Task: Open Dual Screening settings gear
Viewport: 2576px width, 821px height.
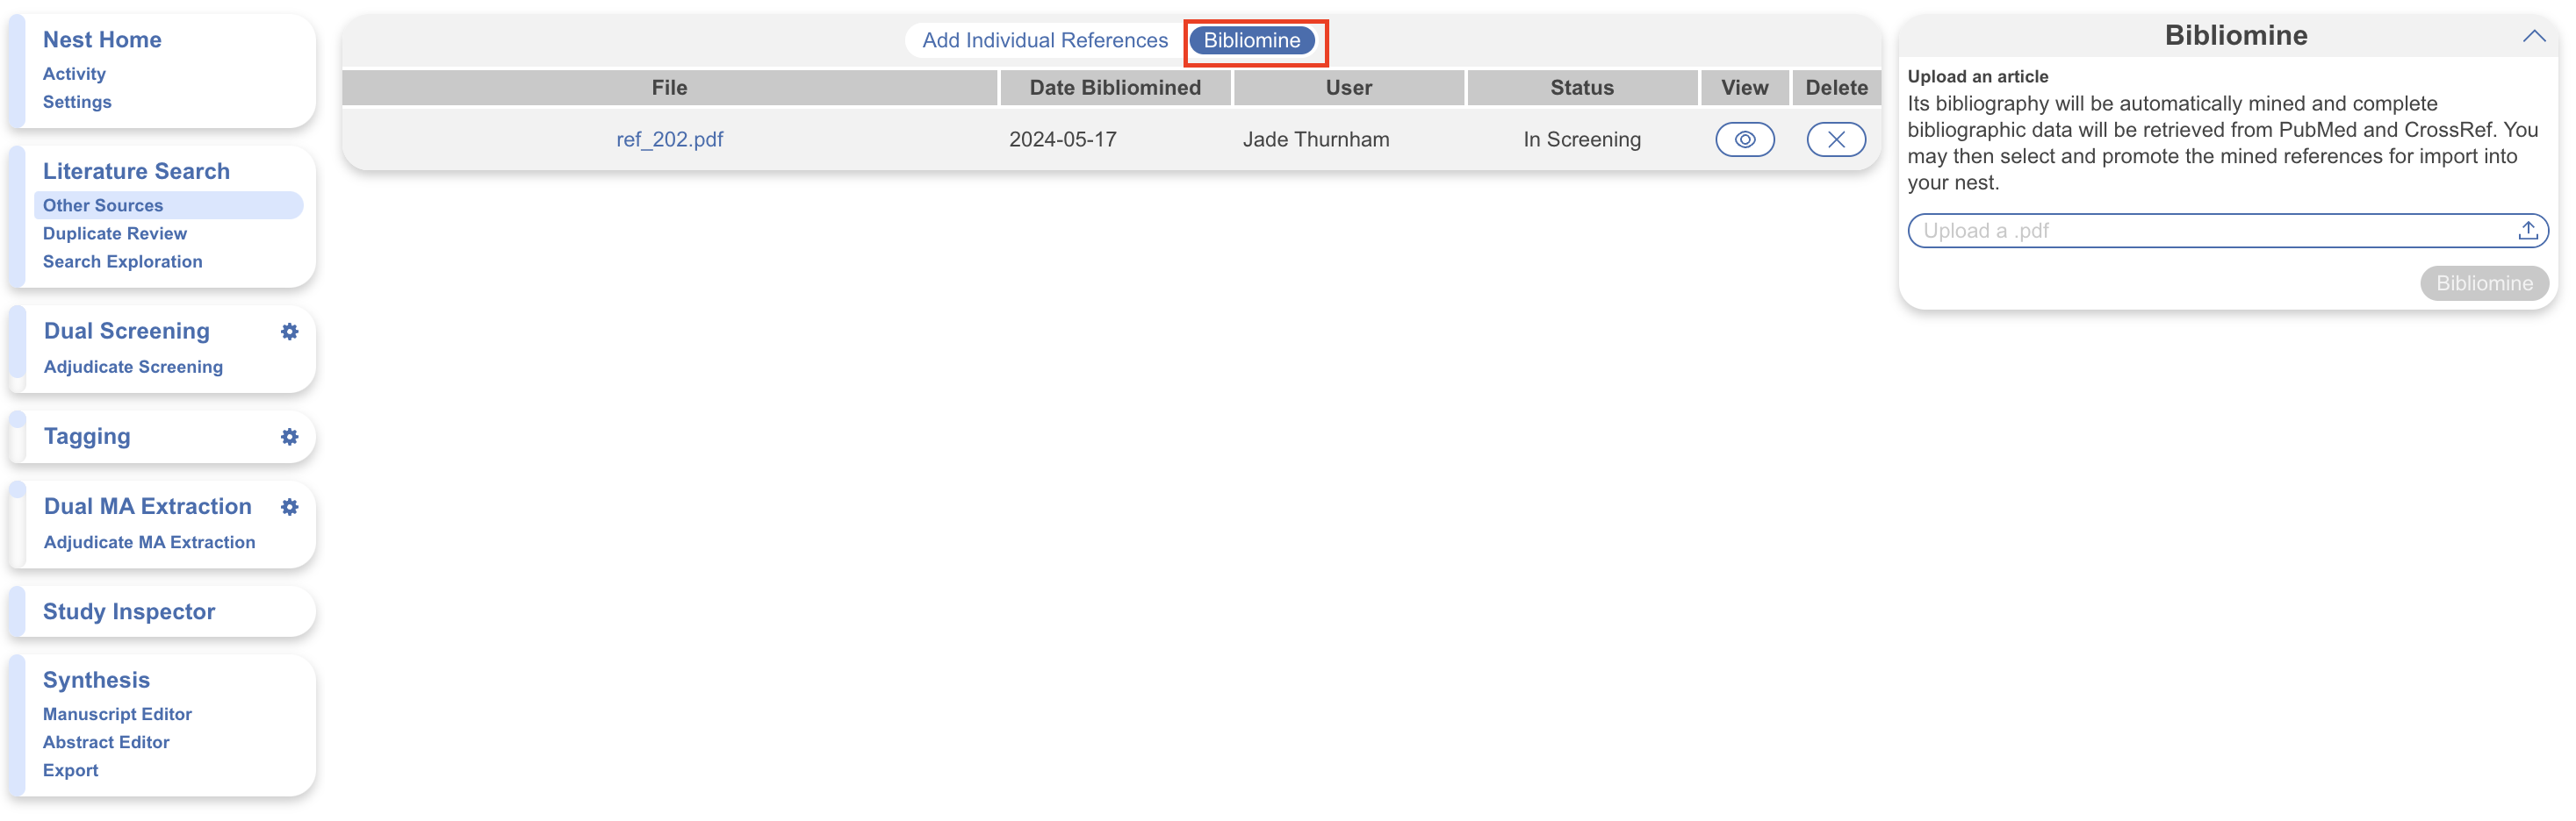Action: pyautogui.click(x=289, y=332)
